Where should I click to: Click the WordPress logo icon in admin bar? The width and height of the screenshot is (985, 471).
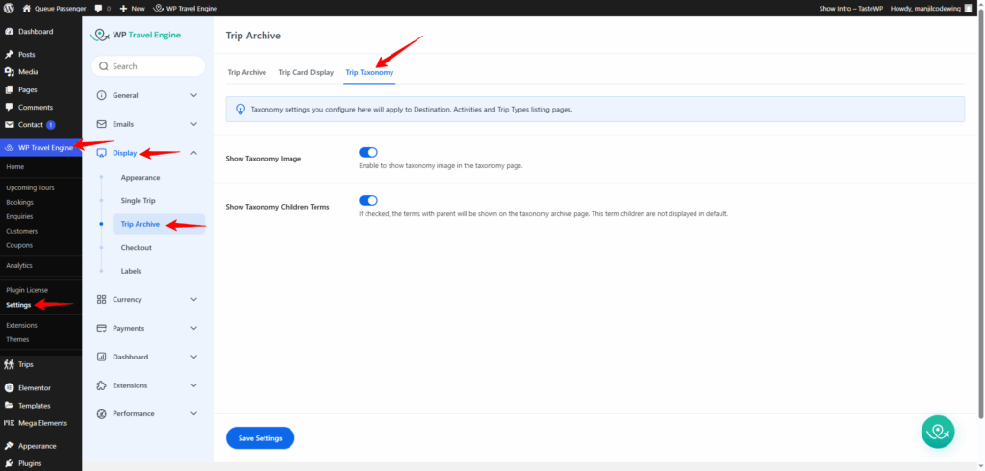click(9, 8)
